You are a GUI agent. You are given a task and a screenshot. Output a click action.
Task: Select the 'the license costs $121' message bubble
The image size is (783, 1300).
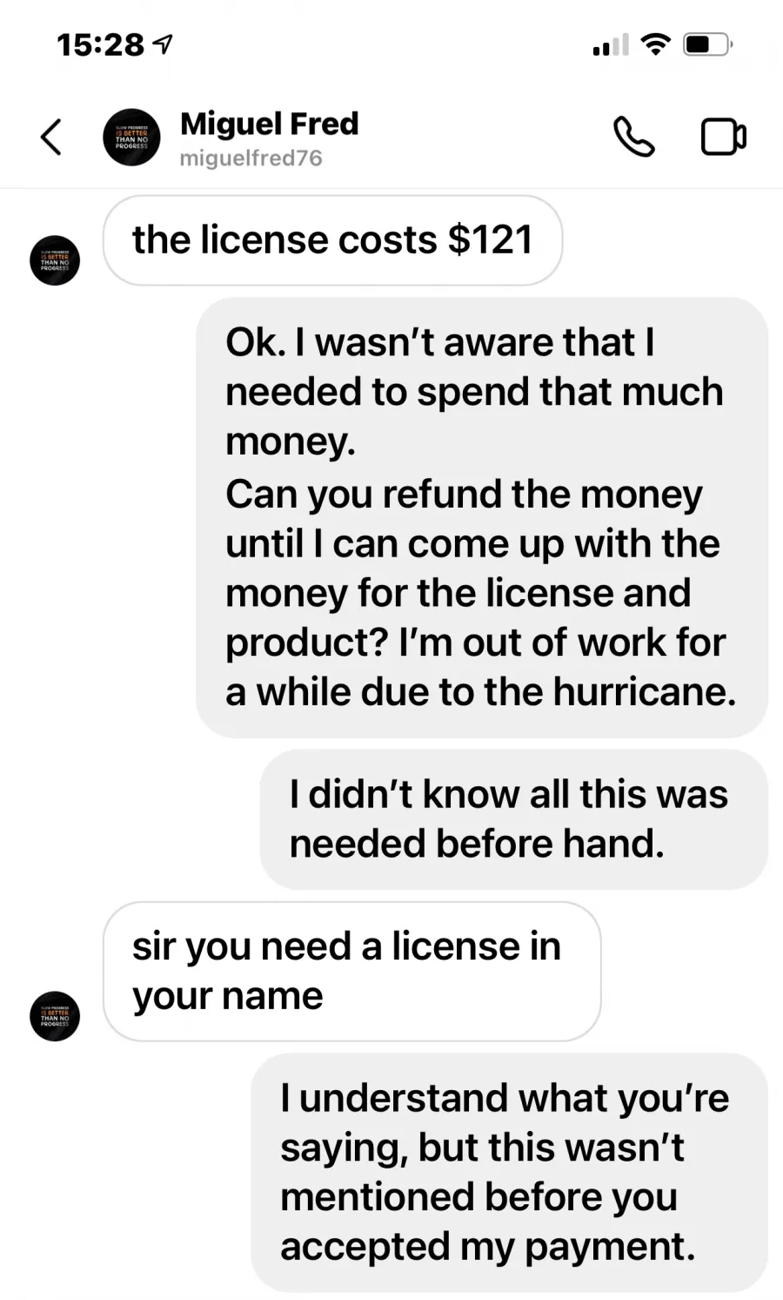click(x=332, y=240)
